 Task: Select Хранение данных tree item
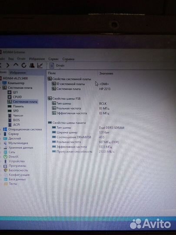tap(21, 148)
